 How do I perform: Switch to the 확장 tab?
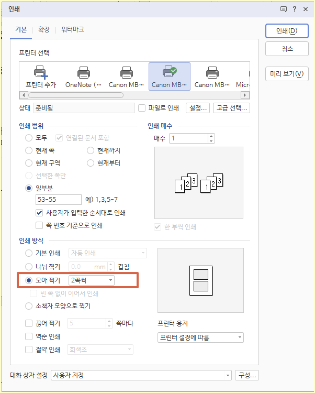point(44,29)
